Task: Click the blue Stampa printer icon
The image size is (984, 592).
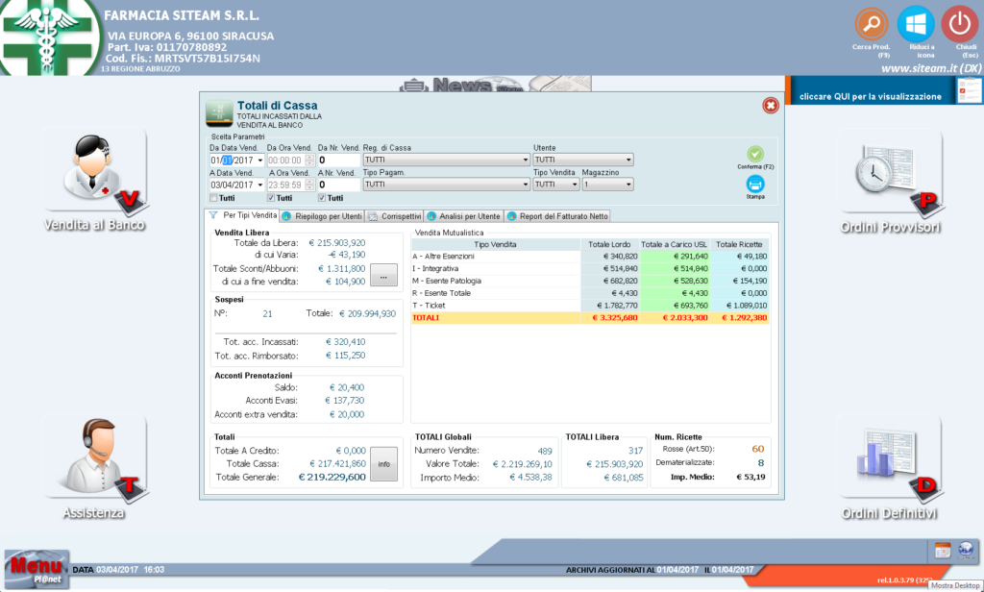Action: click(x=755, y=184)
